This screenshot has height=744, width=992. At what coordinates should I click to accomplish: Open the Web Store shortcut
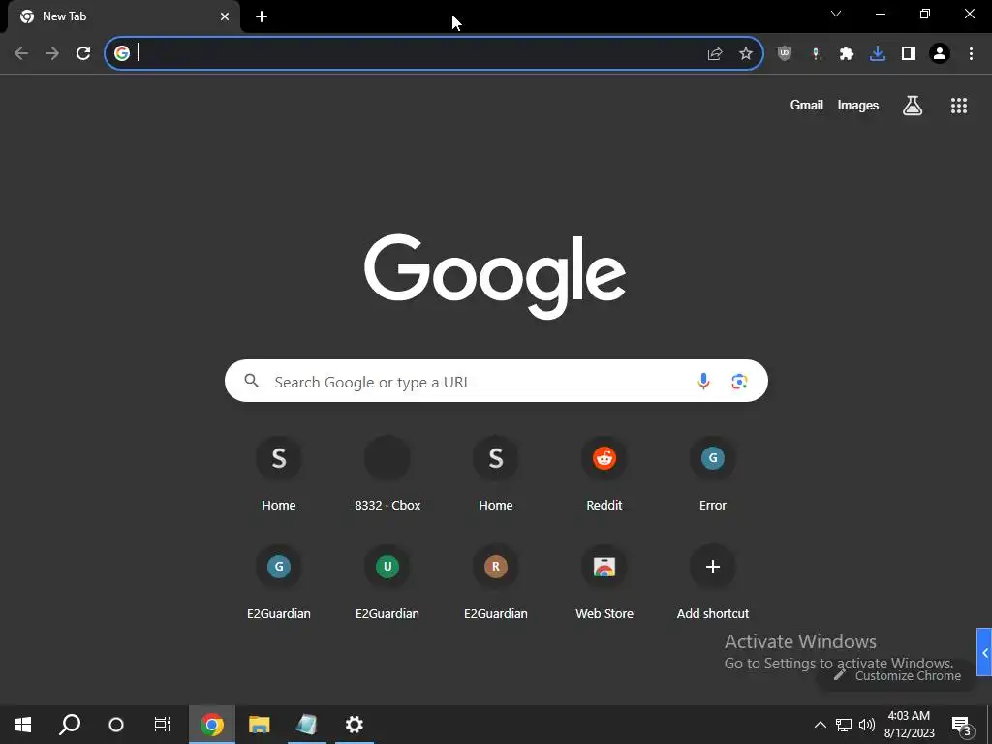(604, 582)
